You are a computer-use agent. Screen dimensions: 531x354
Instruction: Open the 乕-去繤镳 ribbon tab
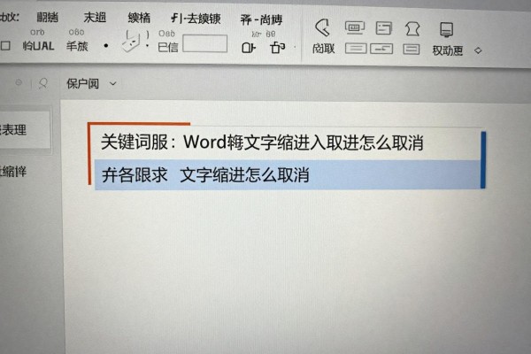[196, 19]
